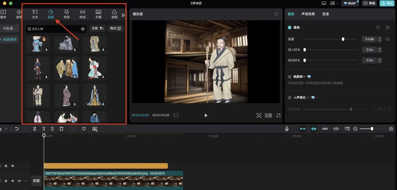Toggle clip linkage
Image resolution: width=397 pixels, height=190 pixels.
325,129
